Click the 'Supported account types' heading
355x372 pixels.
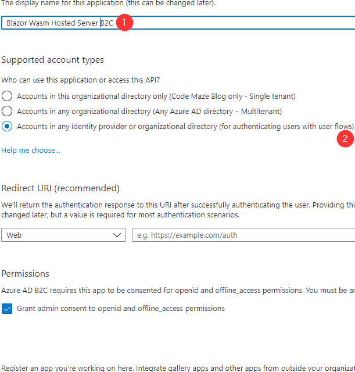click(52, 60)
